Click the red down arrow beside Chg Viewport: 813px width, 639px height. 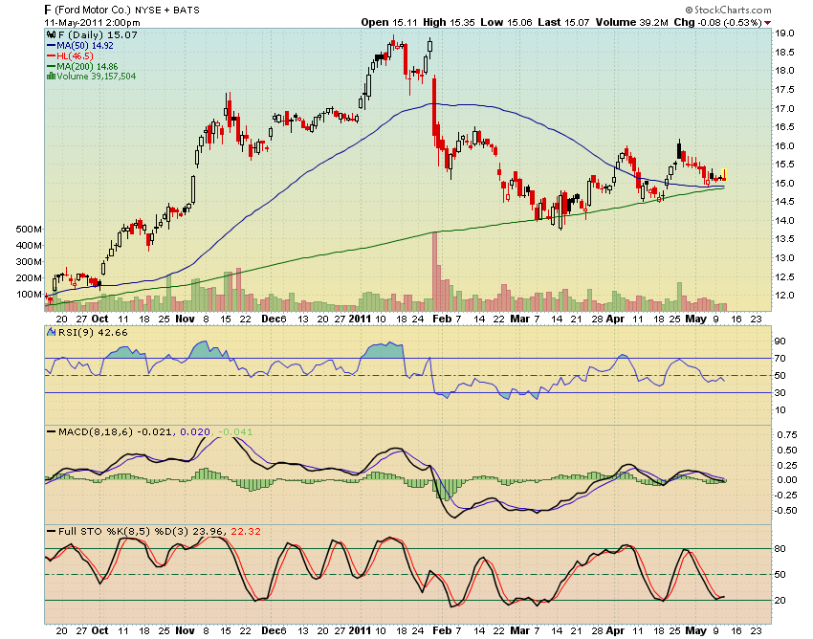pos(767,23)
